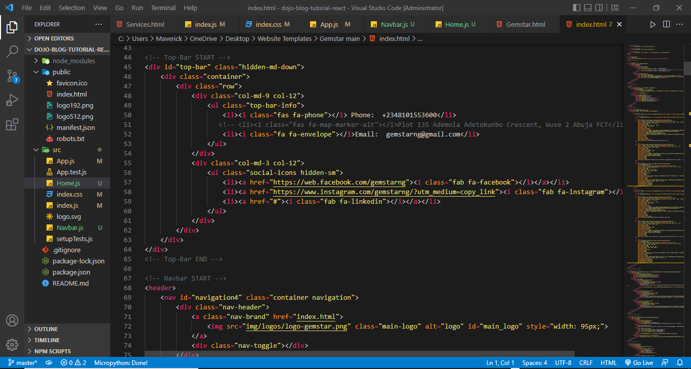This screenshot has height=369, width=691.
Task: Click Go Live in status bar
Action: [x=639, y=362]
